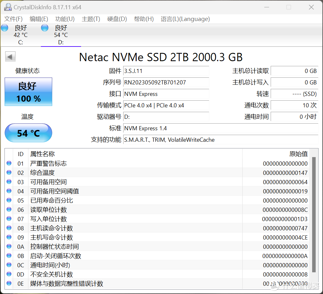Click the CrystalDiskInfo app icon in title bar

click(8, 7)
